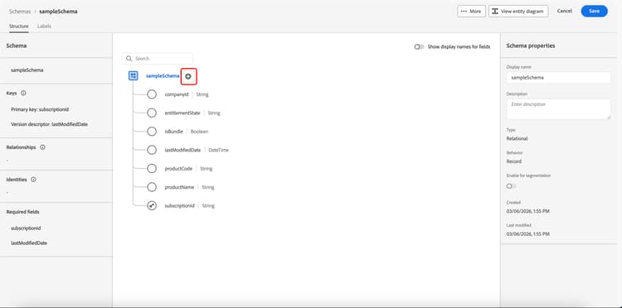Click the Required fields heading
Screen dimensions: 622x308
click(x=22, y=212)
